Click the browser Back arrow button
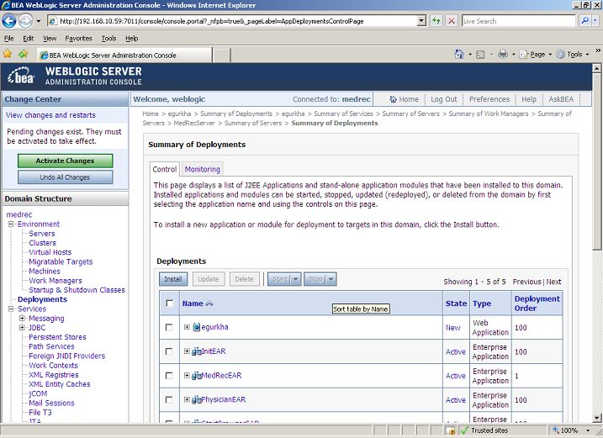This screenshot has width=603, height=438. [9, 21]
